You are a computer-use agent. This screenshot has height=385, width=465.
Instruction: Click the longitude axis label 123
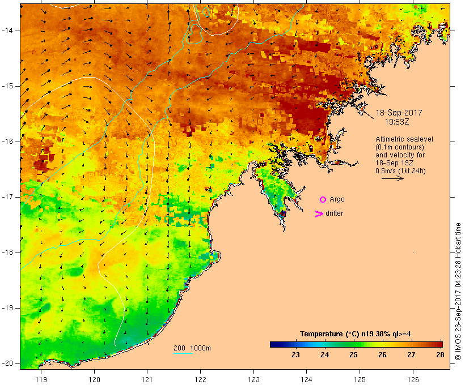[253, 380]
